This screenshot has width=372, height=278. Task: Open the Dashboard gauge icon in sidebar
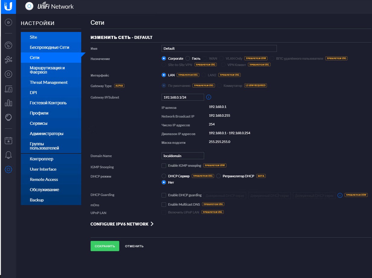(8, 46)
